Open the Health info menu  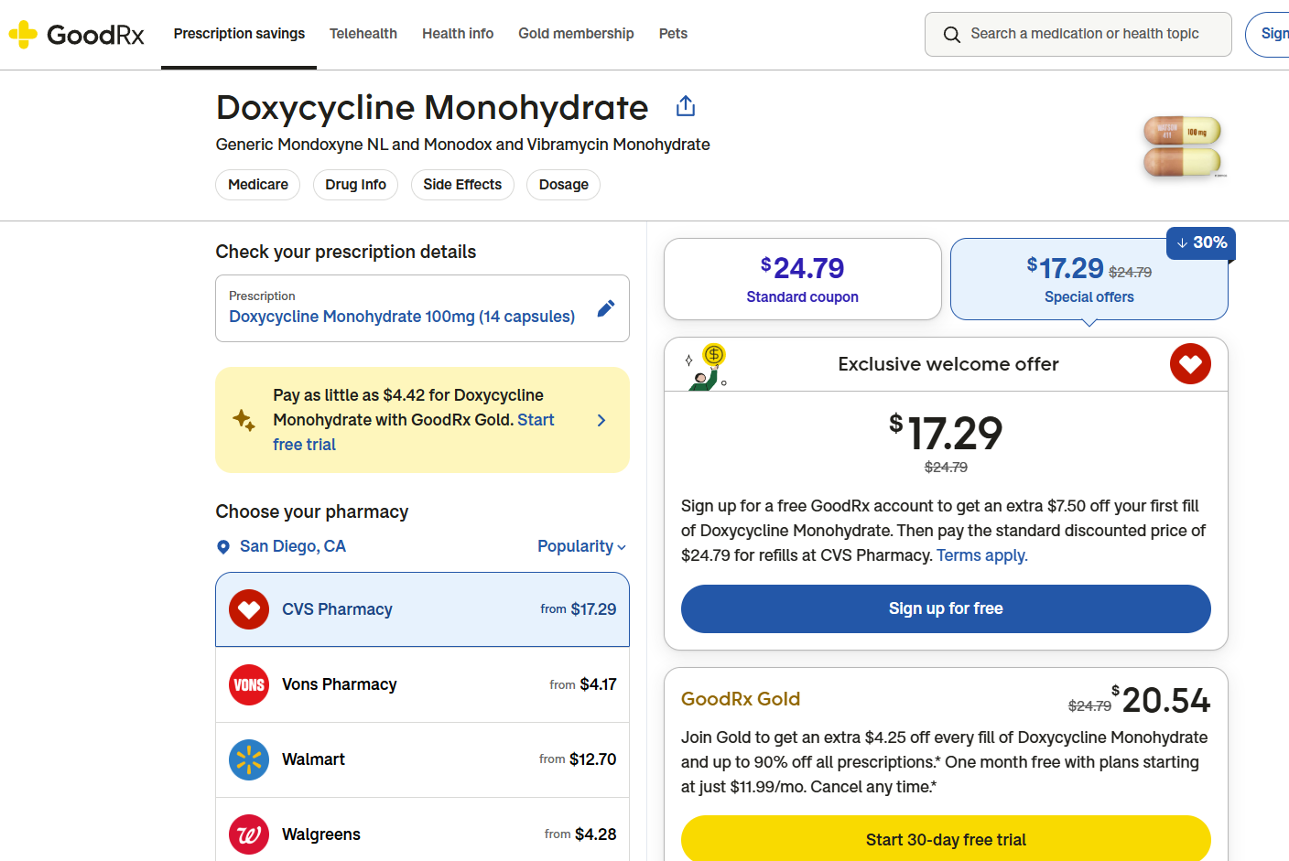coord(458,34)
